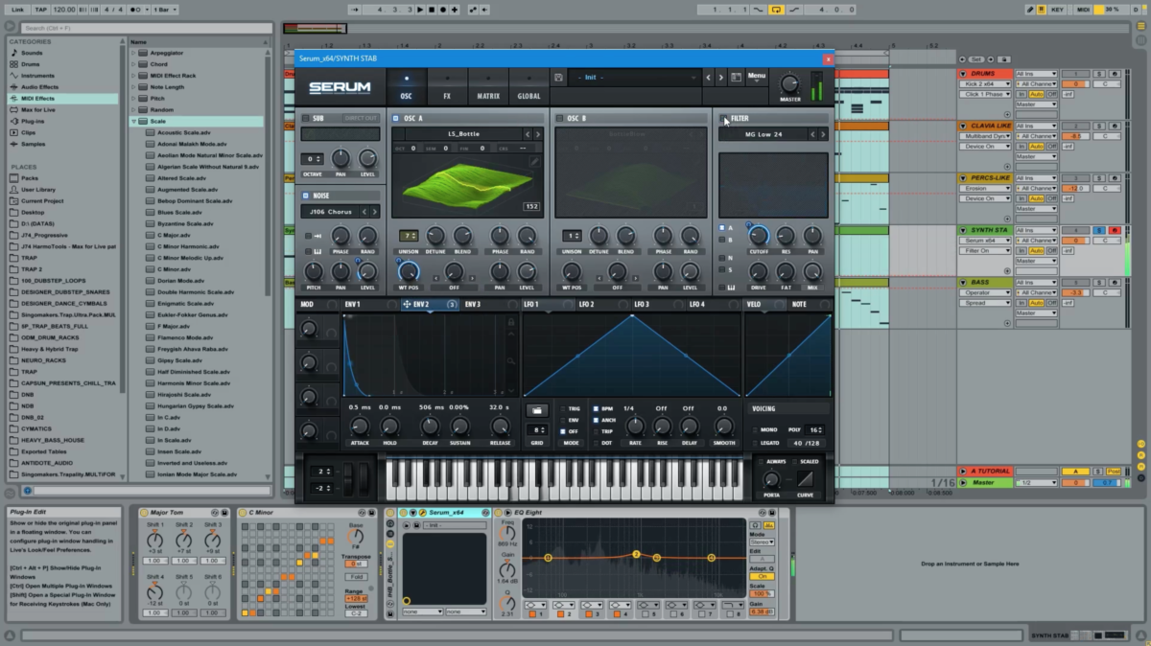Click the KEY map mode button
The height and width of the screenshot is (646, 1151).
coord(1057,10)
